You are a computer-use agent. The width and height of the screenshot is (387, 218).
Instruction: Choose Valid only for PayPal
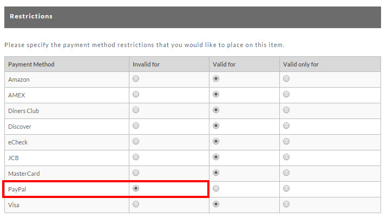[x=286, y=188]
